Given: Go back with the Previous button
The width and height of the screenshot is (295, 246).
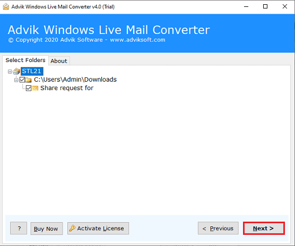Looking at the screenshot, I should click(x=218, y=228).
